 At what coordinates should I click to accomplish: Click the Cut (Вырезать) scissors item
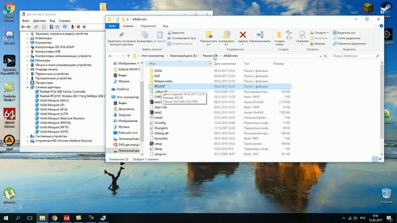pos(176,33)
